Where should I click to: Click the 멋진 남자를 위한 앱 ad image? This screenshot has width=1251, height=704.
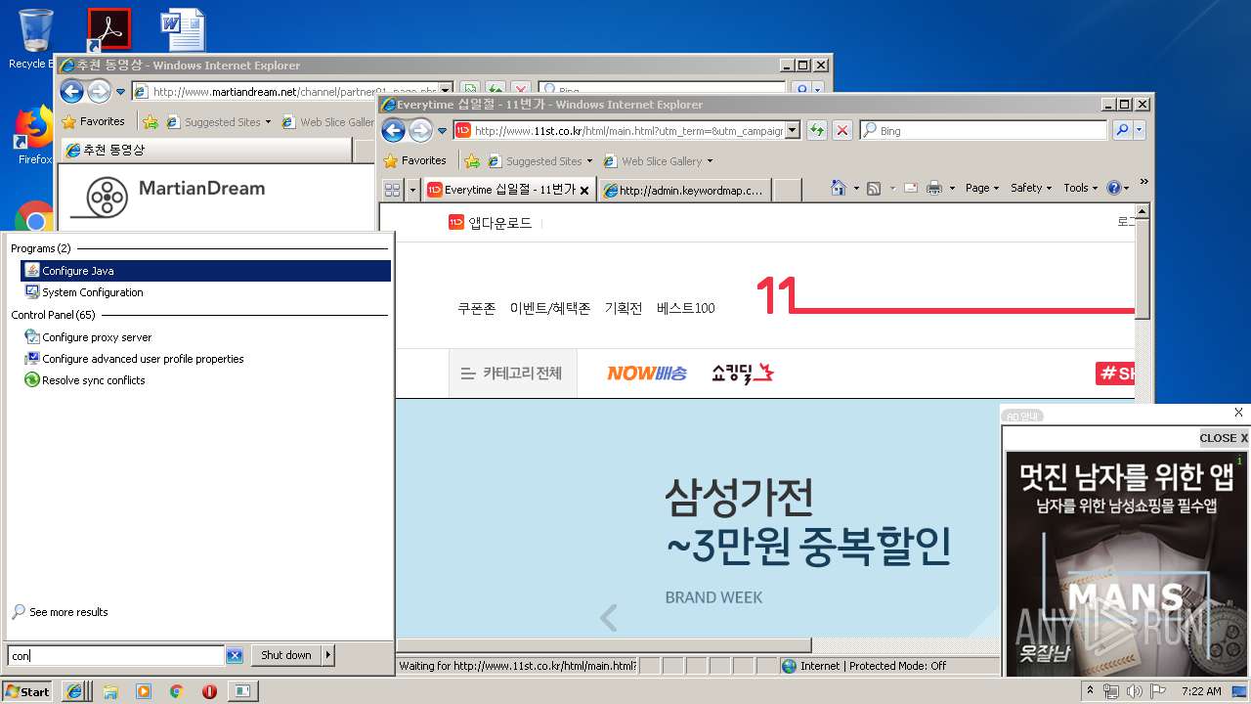(x=1127, y=563)
